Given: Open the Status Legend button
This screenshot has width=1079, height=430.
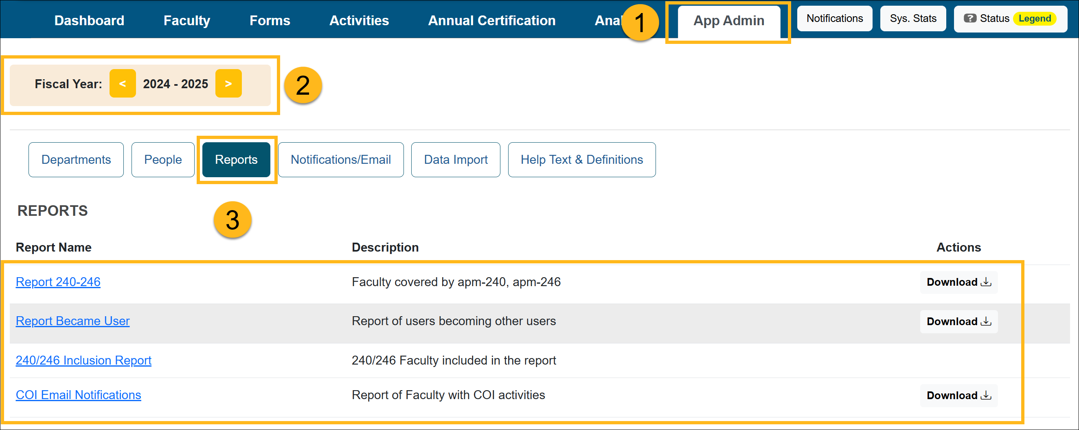Looking at the screenshot, I should click(1010, 18).
